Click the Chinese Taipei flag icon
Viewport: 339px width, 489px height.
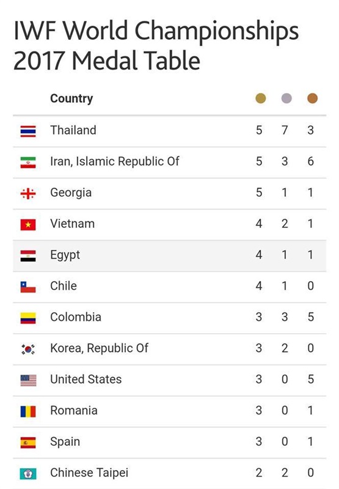(28, 474)
